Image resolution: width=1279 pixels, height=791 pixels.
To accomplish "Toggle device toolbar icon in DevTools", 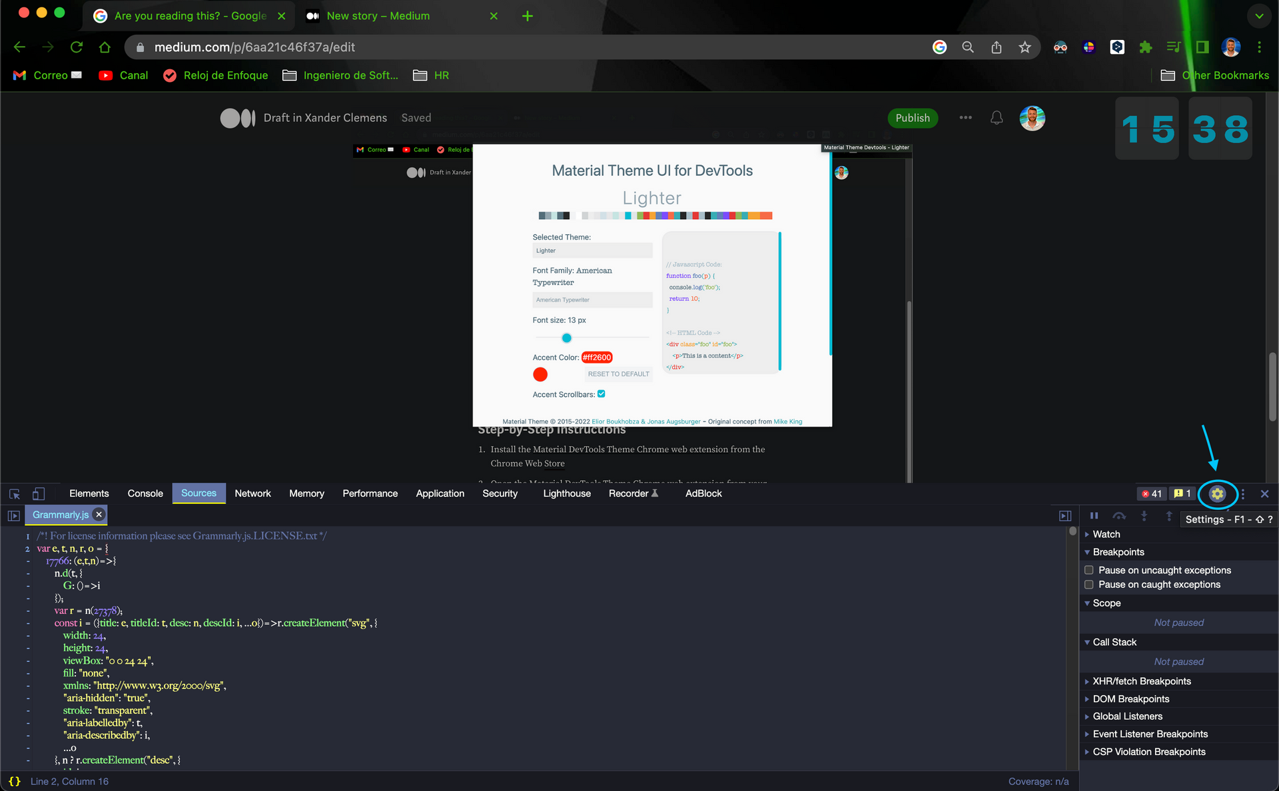I will [x=39, y=493].
